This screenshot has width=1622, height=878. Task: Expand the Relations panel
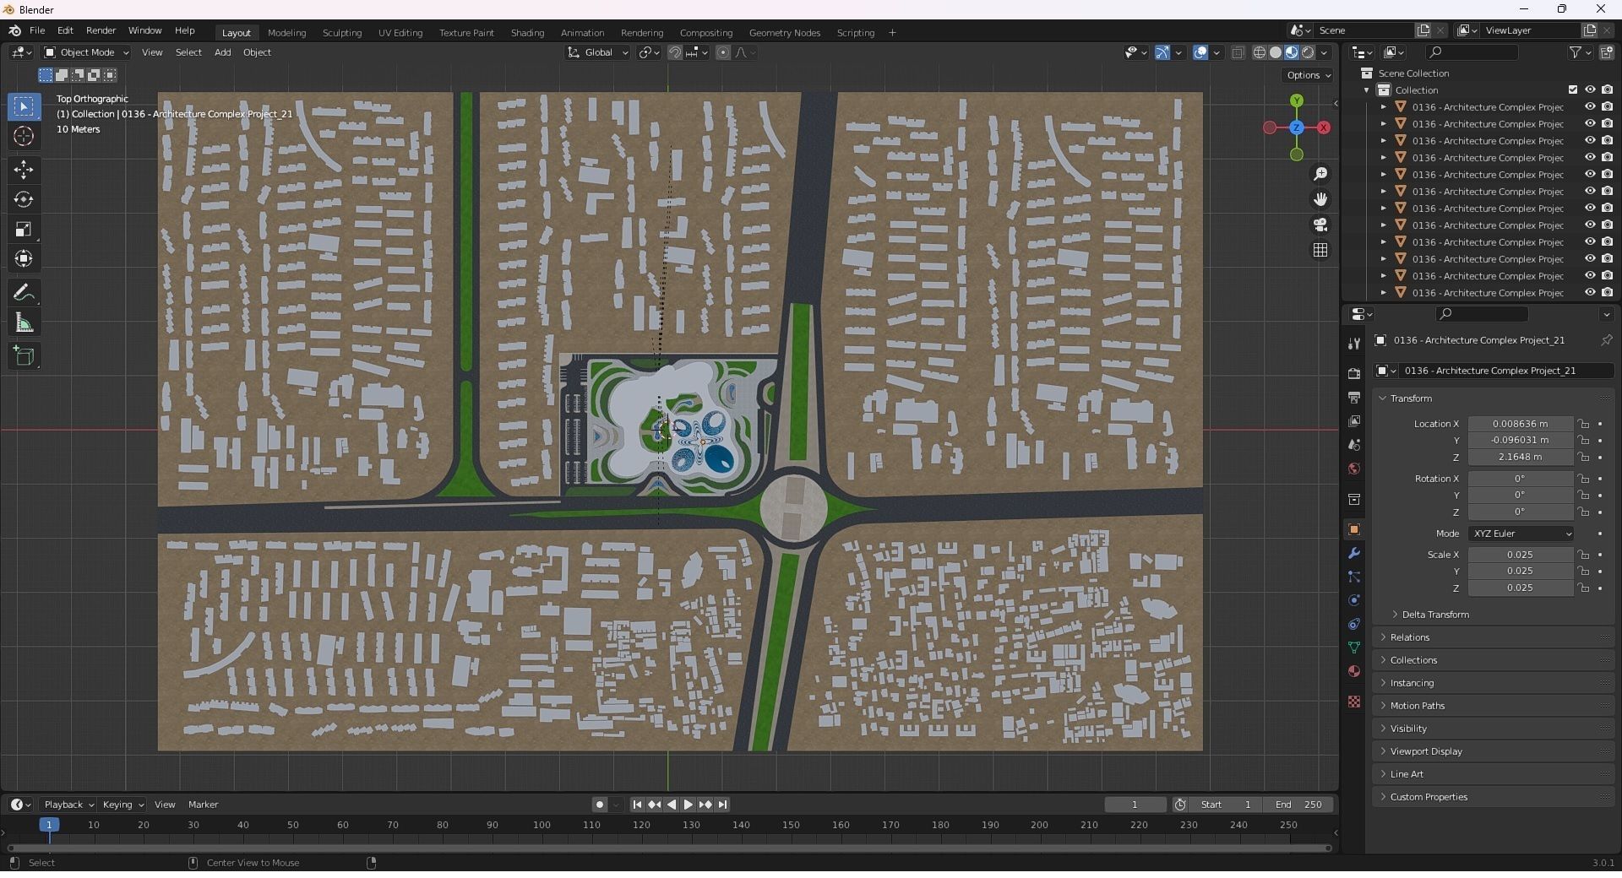coord(1409,637)
